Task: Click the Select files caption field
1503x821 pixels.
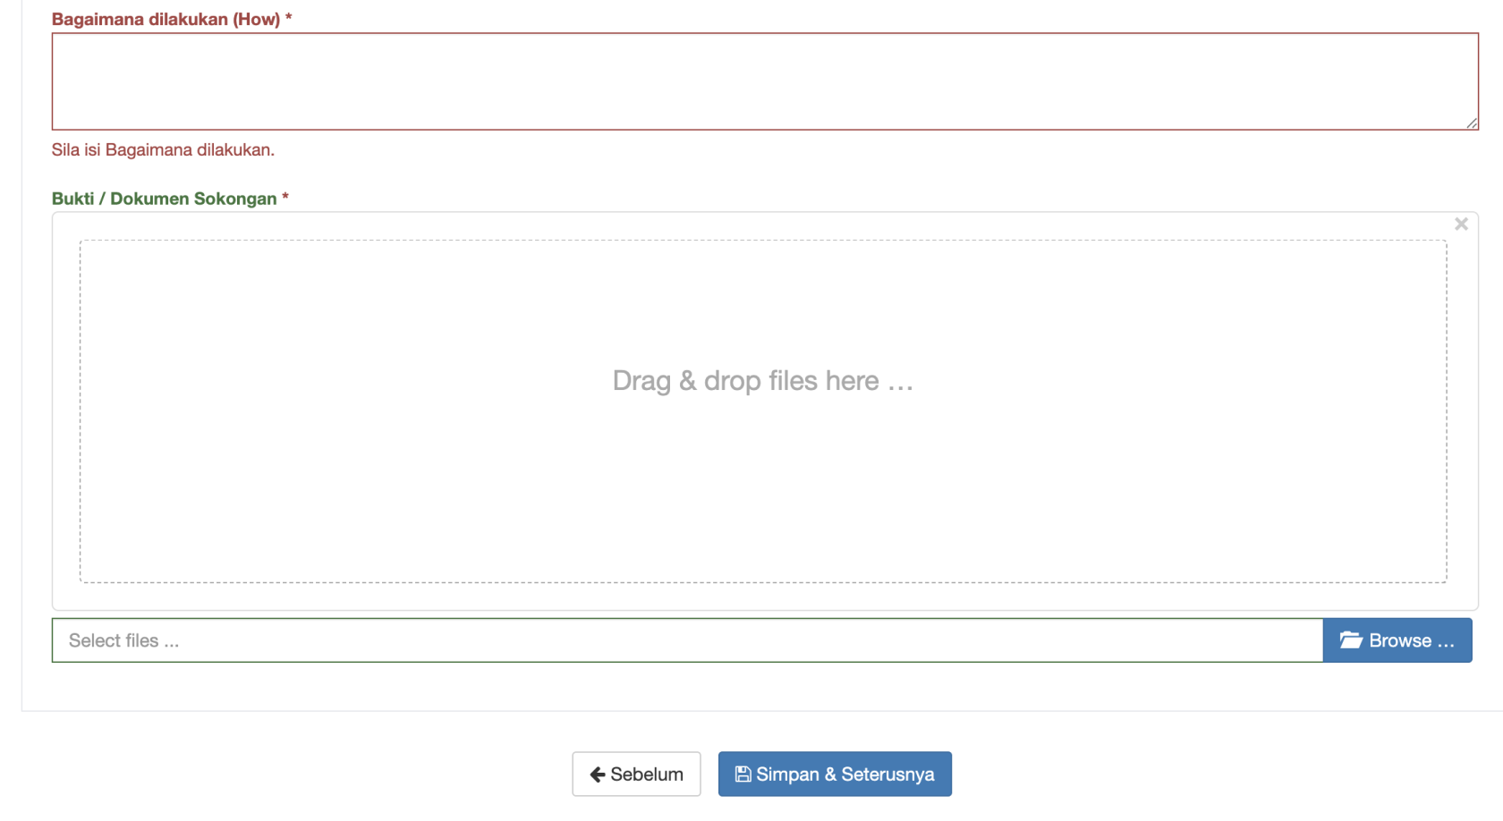Action: tap(687, 640)
